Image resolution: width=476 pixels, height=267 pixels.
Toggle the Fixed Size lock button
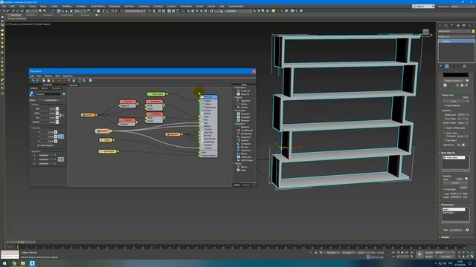click(x=61, y=136)
